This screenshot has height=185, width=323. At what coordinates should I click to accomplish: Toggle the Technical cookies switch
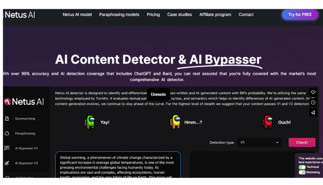[302, 167]
